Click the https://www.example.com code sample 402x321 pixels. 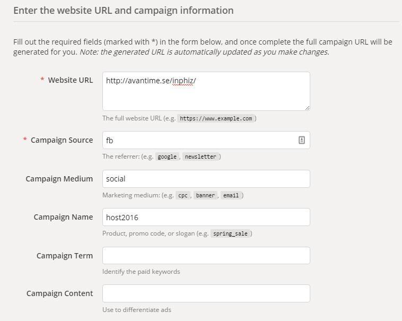pyautogui.click(x=216, y=118)
